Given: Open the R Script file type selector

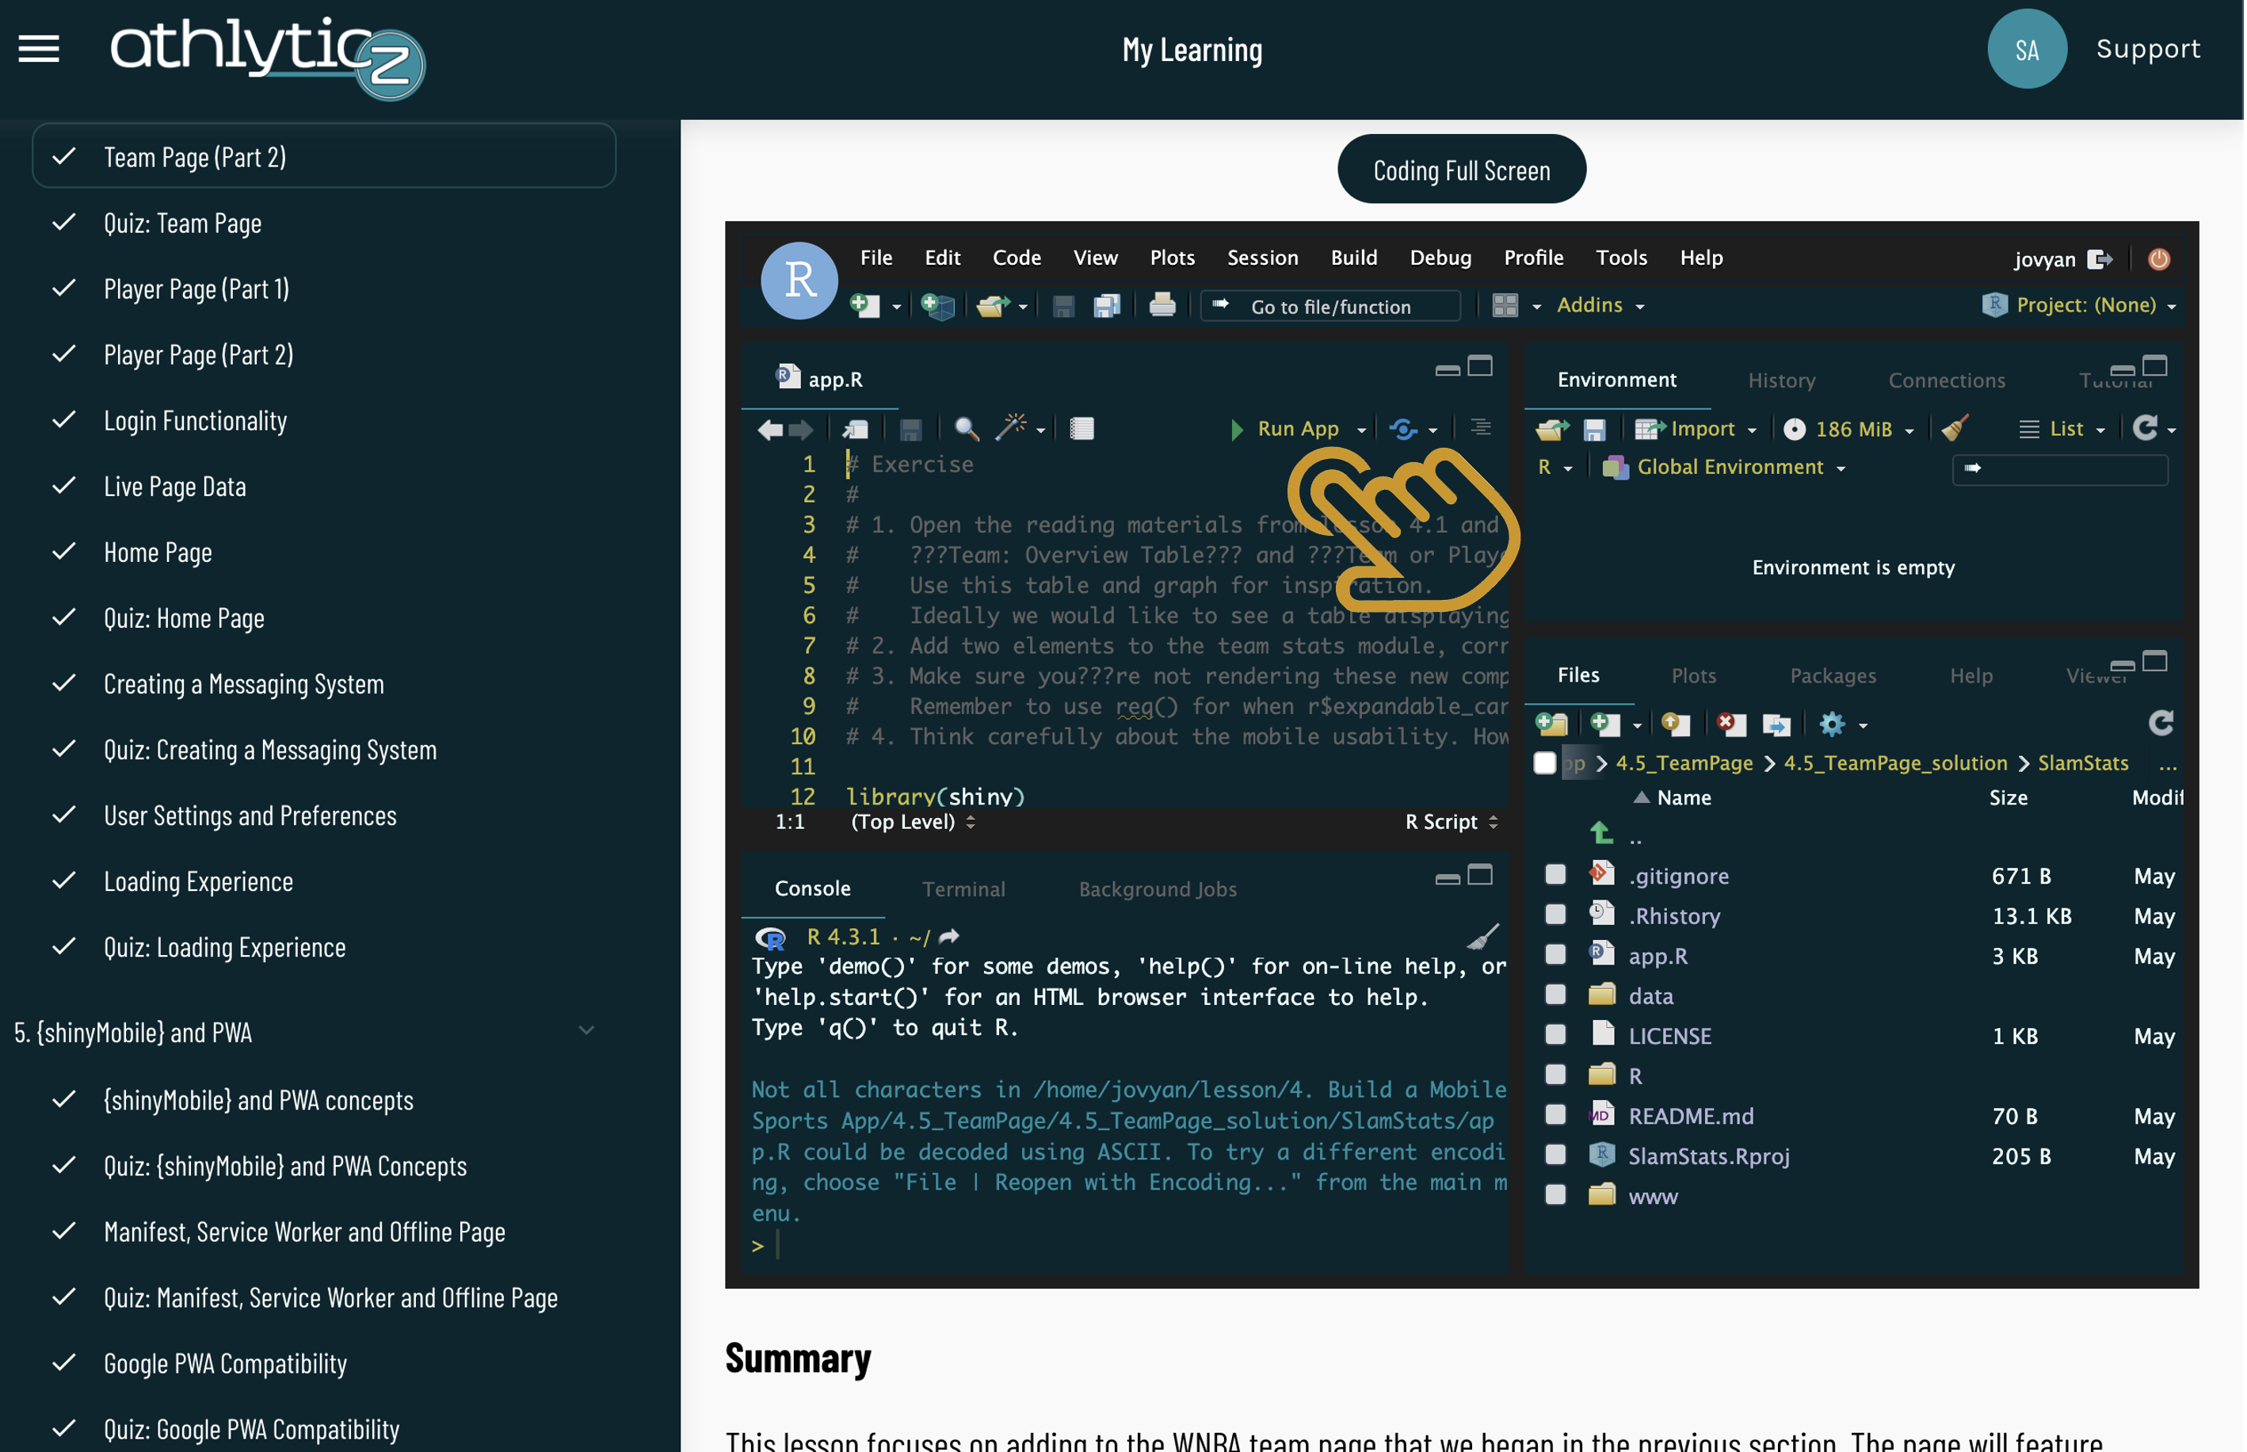Looking at the screenshot, I should (1452, 823).
